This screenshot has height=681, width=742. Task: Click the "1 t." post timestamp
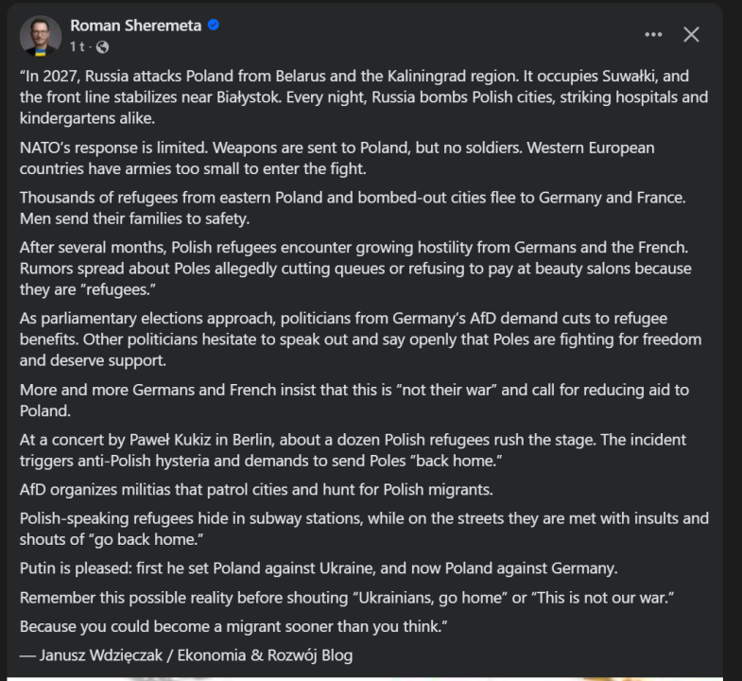77,46
